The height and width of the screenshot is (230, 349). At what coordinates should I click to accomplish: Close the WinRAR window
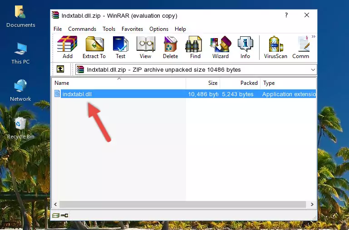[307, 15]
